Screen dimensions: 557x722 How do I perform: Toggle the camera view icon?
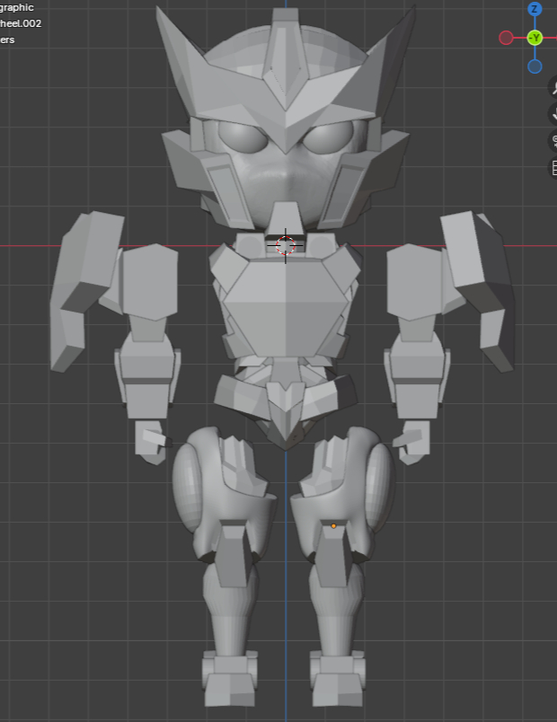click(552, 141)
